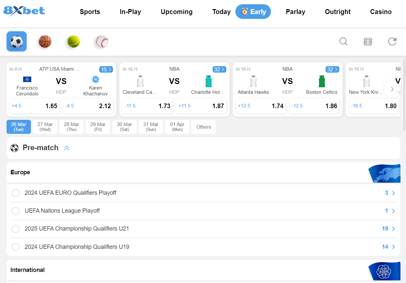The height and width of the screenshot is (283, 406).
Task: Select the Others date tab
Action: [204, 127]
